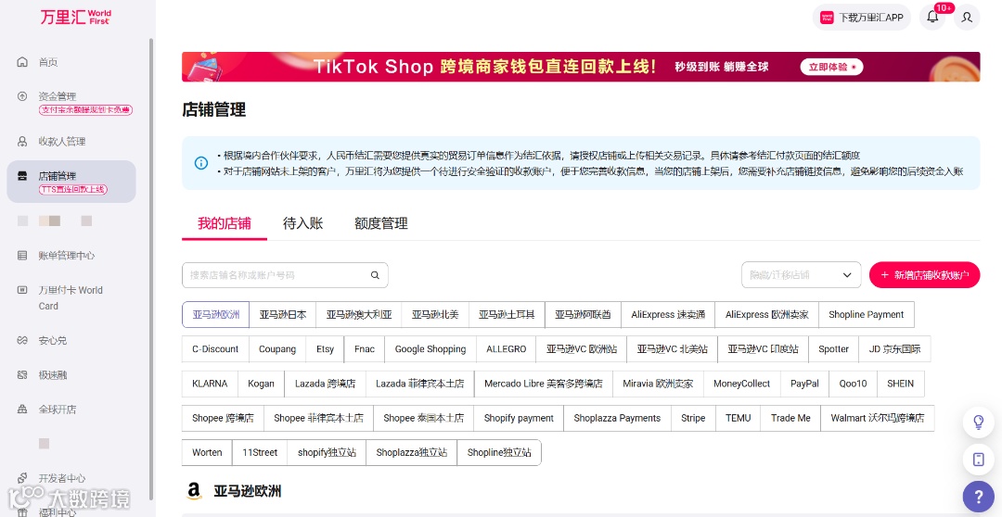This screenshot has width=1002, height=517.
Task: Click the 安心兑 icon in the sidebar
Action: tap(22, 341)
